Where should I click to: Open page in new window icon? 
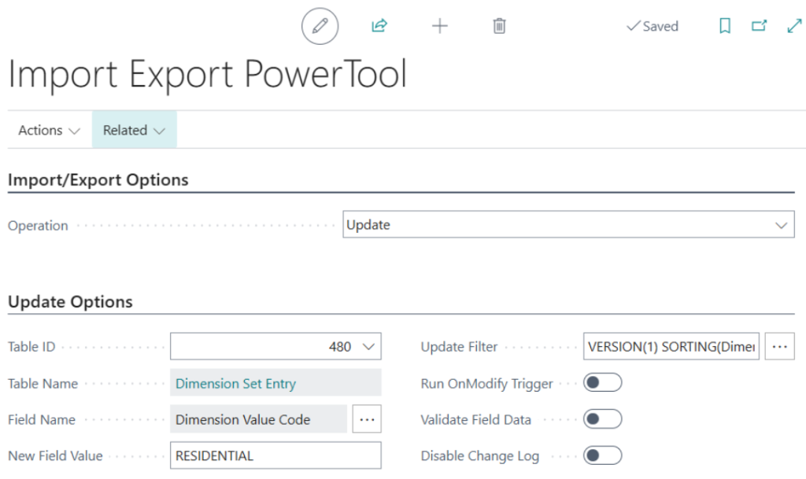[759, 27]
